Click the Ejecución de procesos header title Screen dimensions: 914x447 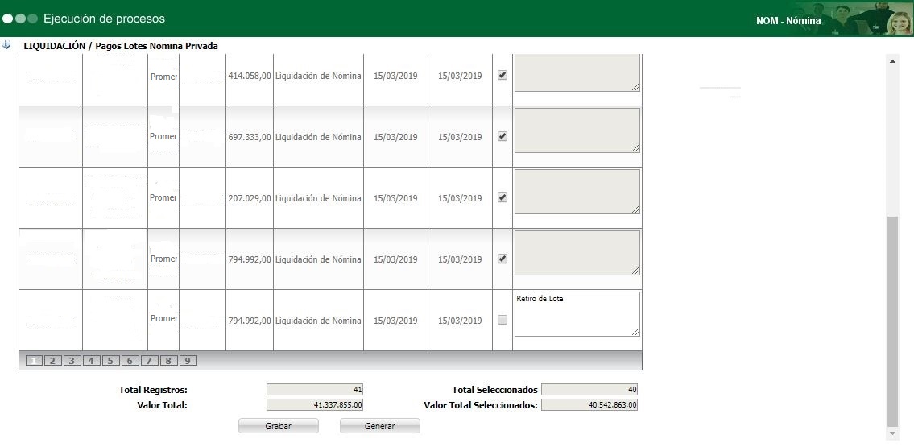105,19
